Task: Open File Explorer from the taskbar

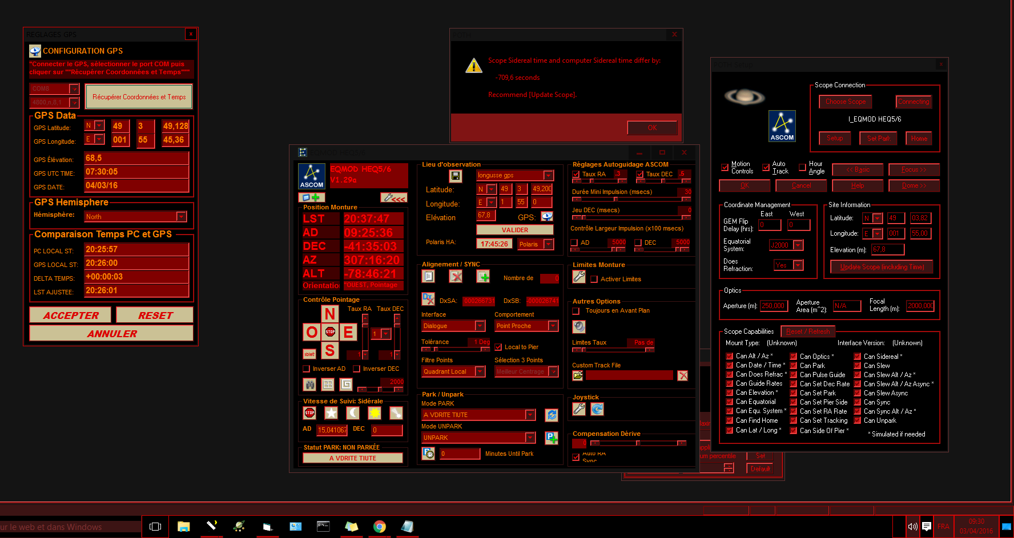Action: click(x=183, y=527)
